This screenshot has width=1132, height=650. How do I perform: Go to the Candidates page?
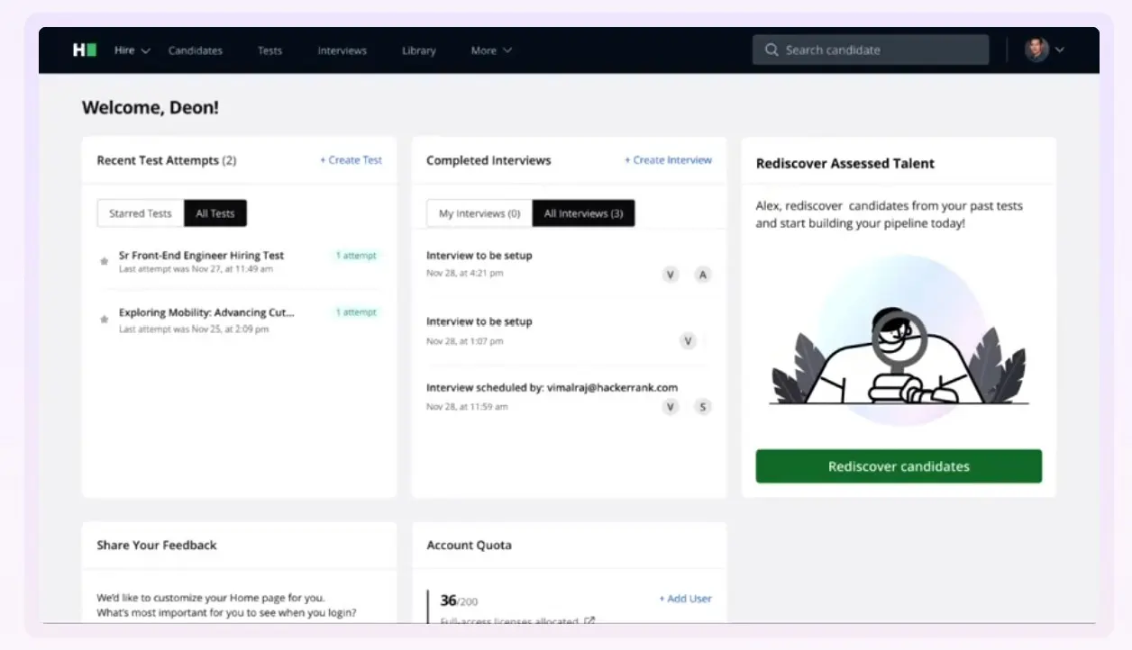click(196, 50)
